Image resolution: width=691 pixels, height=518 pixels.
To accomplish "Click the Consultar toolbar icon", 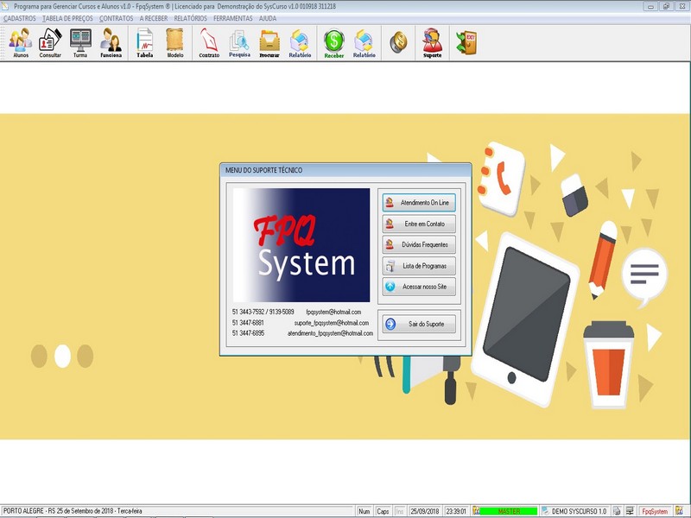I will [x=50, y=42].
